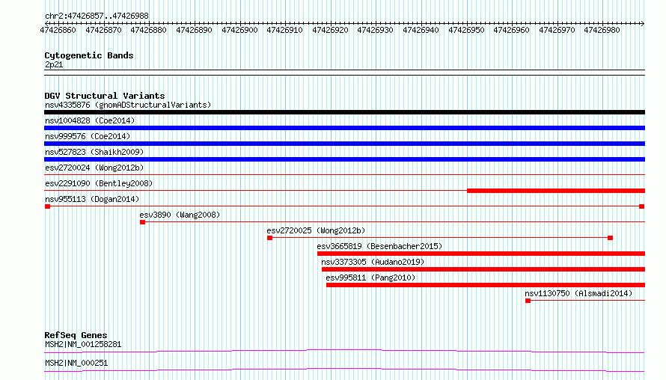Select the Cytogenetic Bands track heading
The image size is (666, 380).
point(89,55)
